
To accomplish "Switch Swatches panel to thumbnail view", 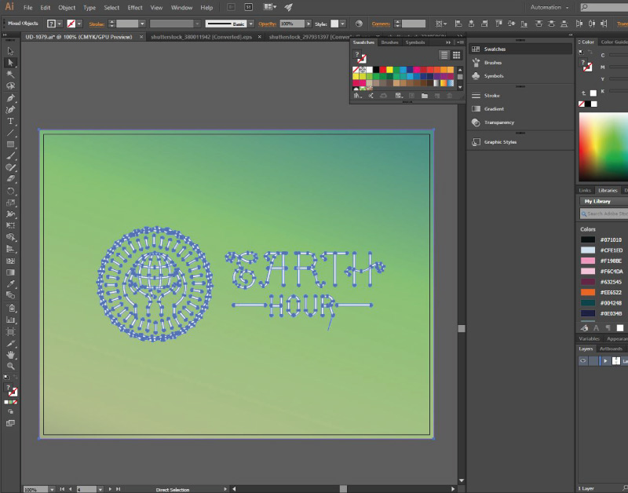I will pos(456,55).
